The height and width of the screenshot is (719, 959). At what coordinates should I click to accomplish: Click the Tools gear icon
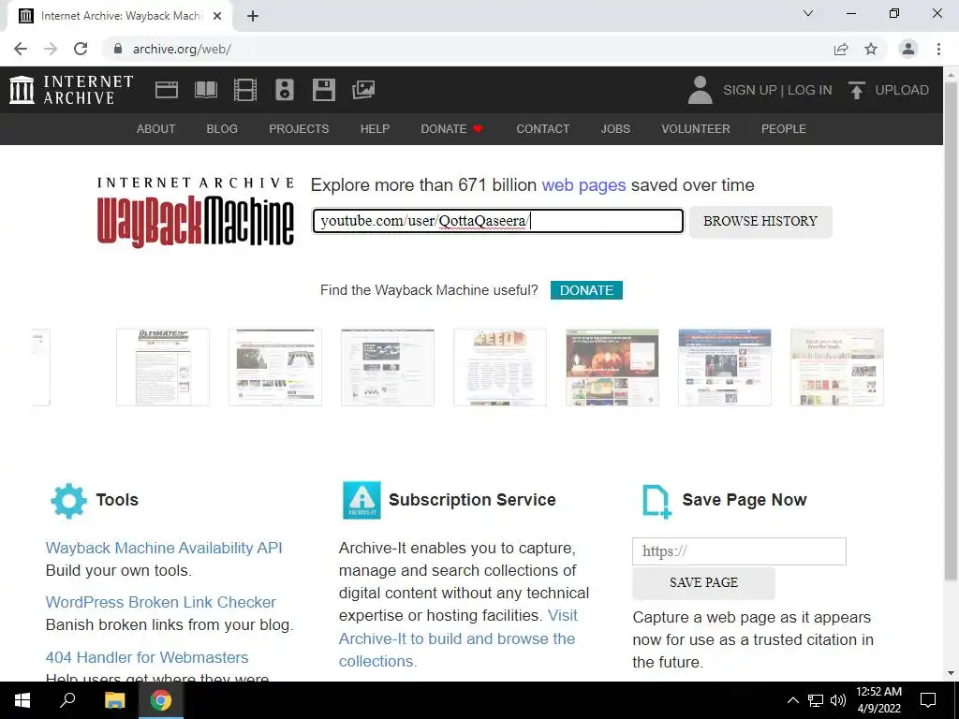[68, 500]
